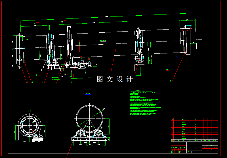Click the green technical notes text block

click(145, 103)
